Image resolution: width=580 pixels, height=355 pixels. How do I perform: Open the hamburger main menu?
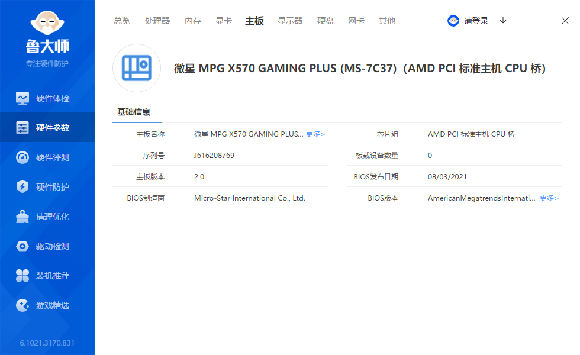click(x=524, y=21)
